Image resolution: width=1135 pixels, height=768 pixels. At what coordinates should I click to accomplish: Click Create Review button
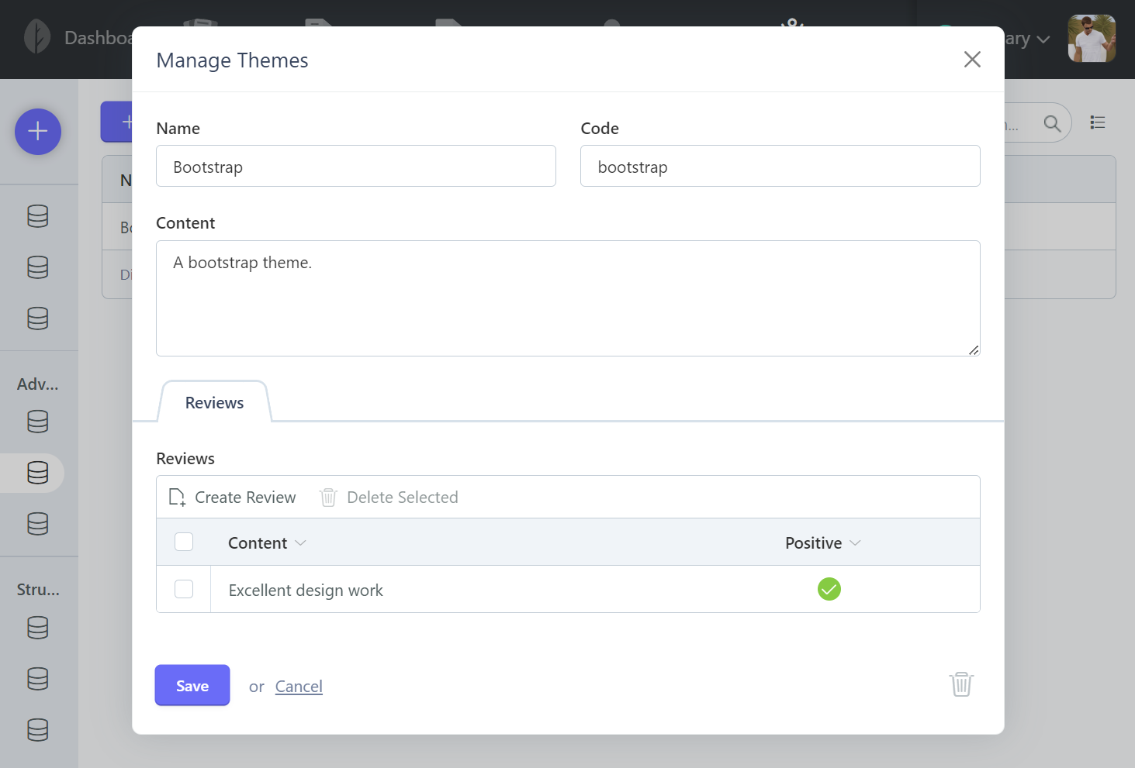click(233, 498)
